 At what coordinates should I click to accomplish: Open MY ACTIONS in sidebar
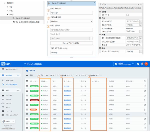[x=9, y=81]
